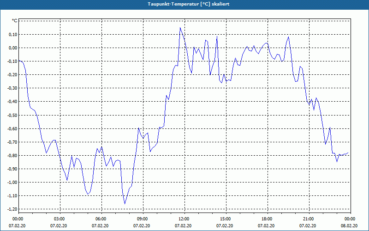Viewport: 369px width, 231px height.
Task: Click the 18:00 time axis label
Action: point(268,219)
